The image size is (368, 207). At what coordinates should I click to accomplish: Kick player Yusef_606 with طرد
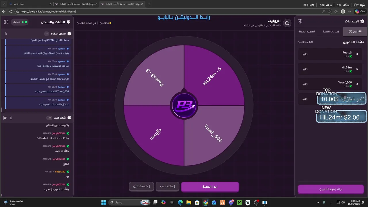point(305,84)
